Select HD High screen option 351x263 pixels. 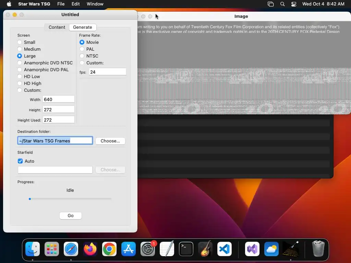(x=20, y=84)
